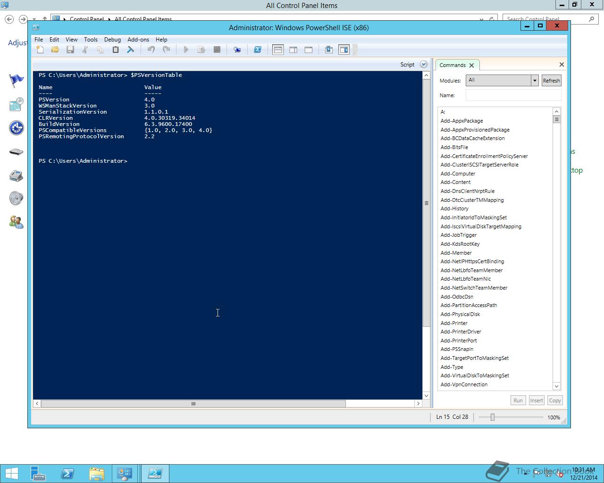Open the Modules dropdown
Viewport: 604px width, 483px height.
[x=502, y=80]
